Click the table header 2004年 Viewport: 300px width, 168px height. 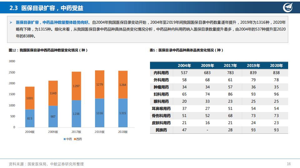(x=184, y=66)
